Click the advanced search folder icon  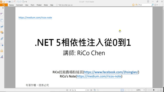(x=137, y=5)
